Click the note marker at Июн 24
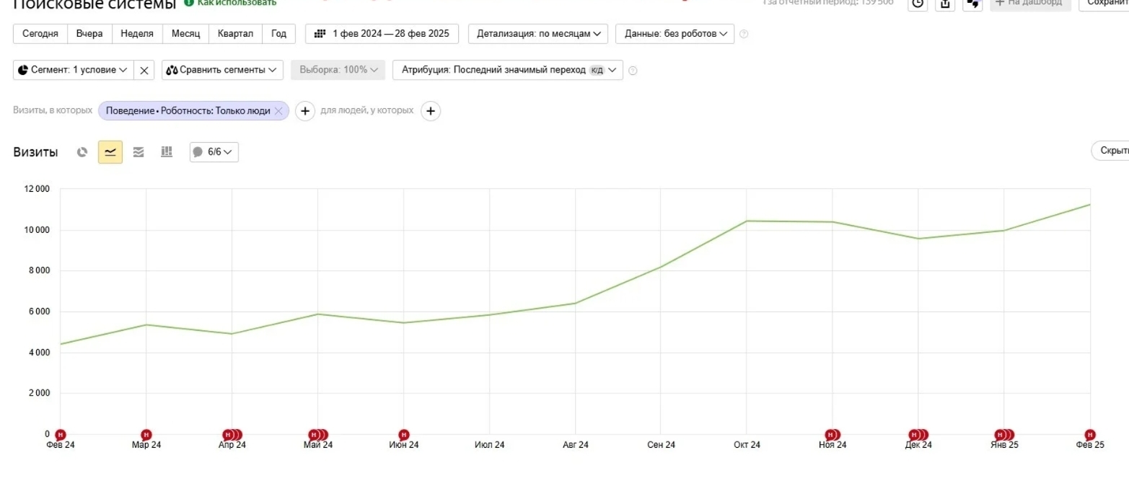This screenshot has height=486, width=1129. click(404, 435)
